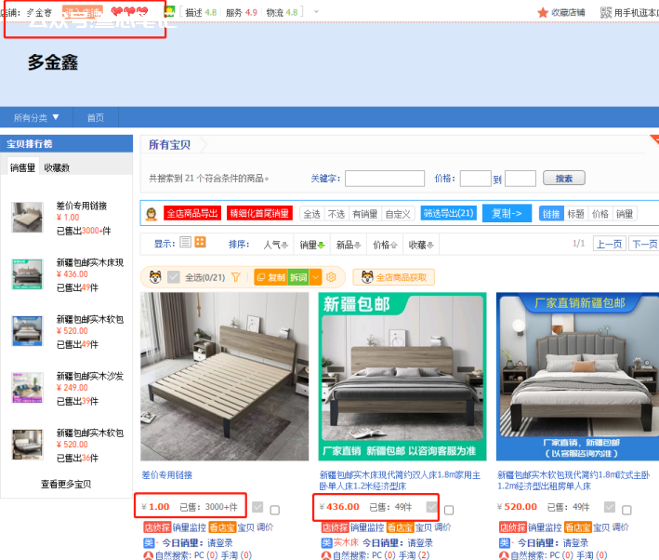Click 店侦探 badge under the ¥1.00 product

pyautogui.click(x=157, y=527)
